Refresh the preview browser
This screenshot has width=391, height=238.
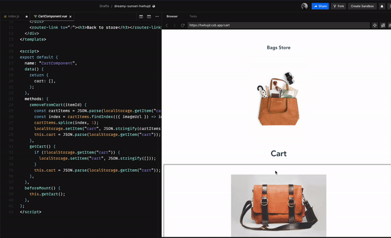(182, 25)
